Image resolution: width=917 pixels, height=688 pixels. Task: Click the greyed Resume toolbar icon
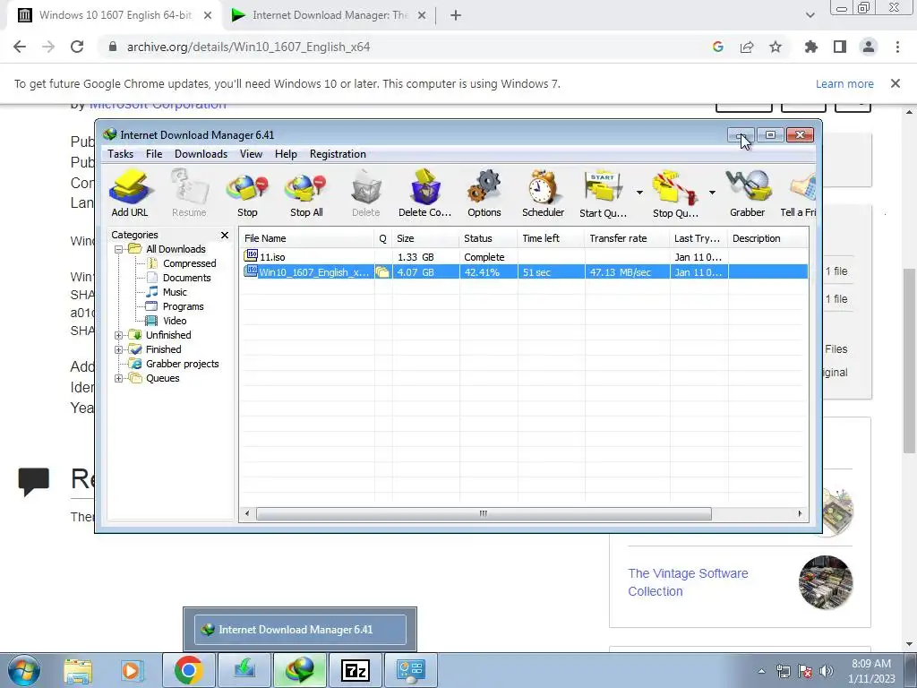point(189,193)
